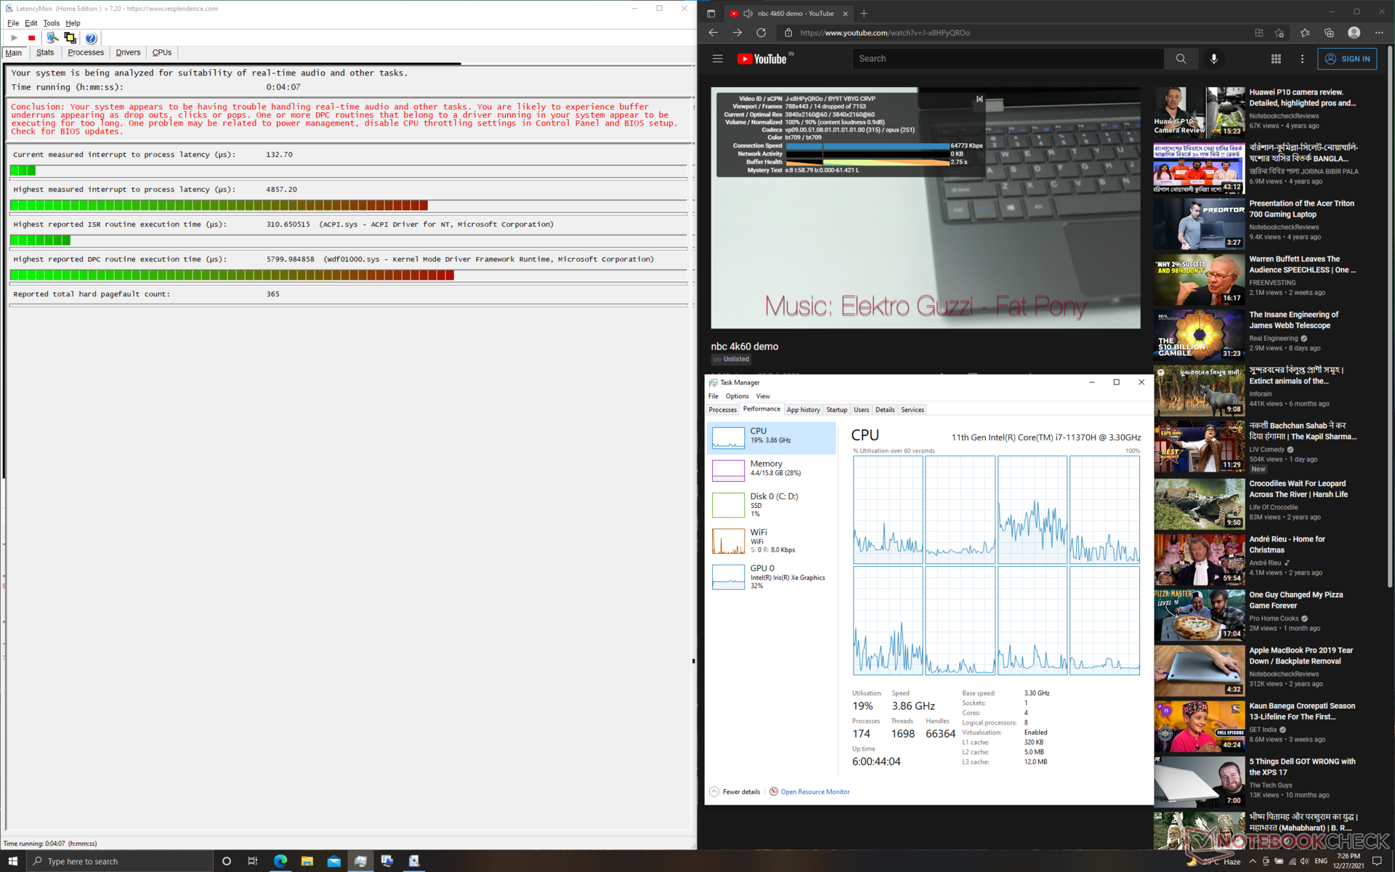Click the YouTube search magnifier button
Screen dimensions: 1395x872
tap(1181, 59)
